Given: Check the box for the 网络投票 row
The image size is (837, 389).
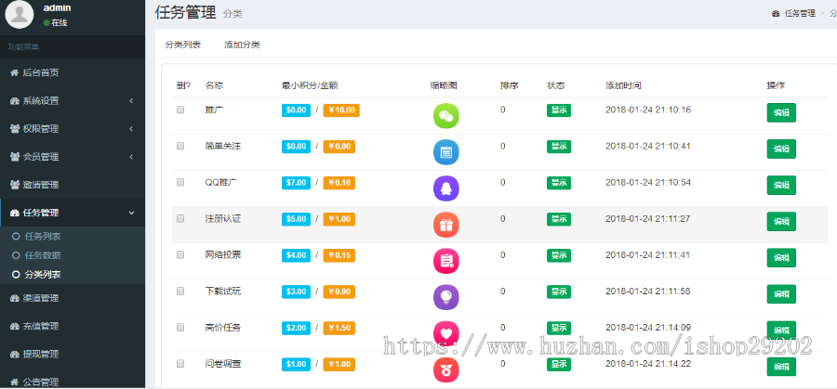Looking at the screenshot, I should pos(180,254).
